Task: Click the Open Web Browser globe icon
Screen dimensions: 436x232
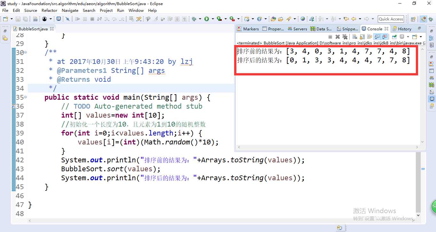Action: pos(303,19)
